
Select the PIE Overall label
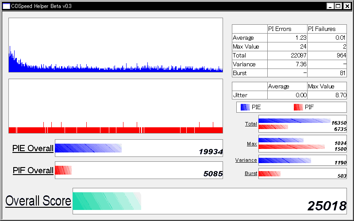tap(33, 149)
